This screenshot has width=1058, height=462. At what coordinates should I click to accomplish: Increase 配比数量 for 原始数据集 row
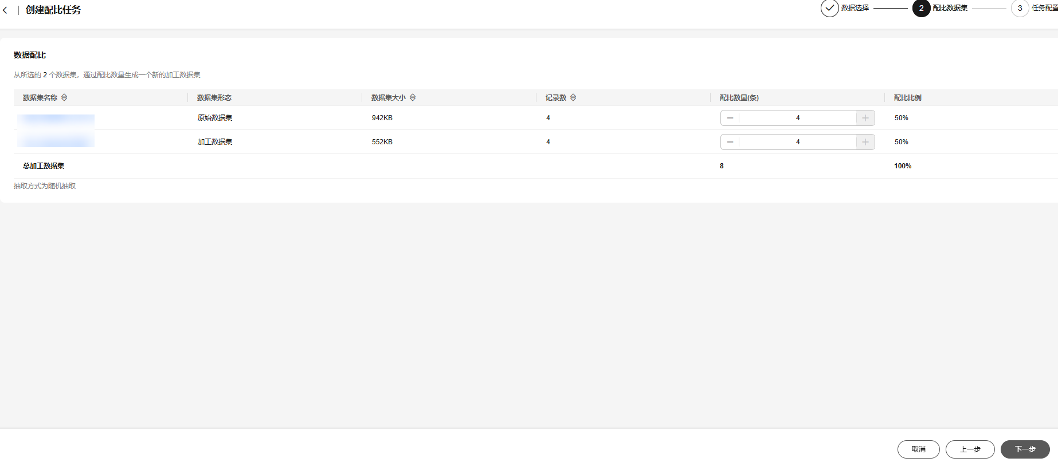pyautogui.click(x=865, y=118)
